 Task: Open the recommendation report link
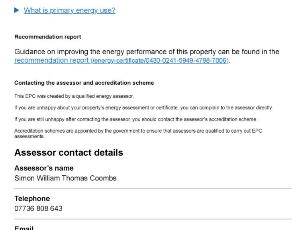51,60
